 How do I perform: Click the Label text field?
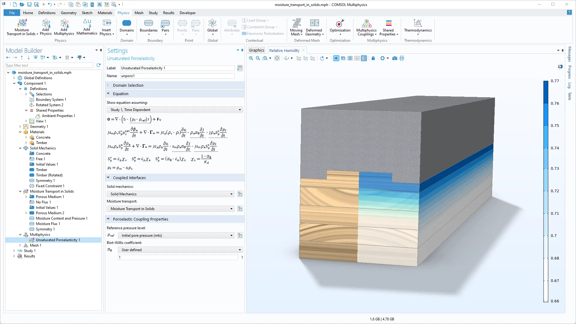(x=177, y=68)
